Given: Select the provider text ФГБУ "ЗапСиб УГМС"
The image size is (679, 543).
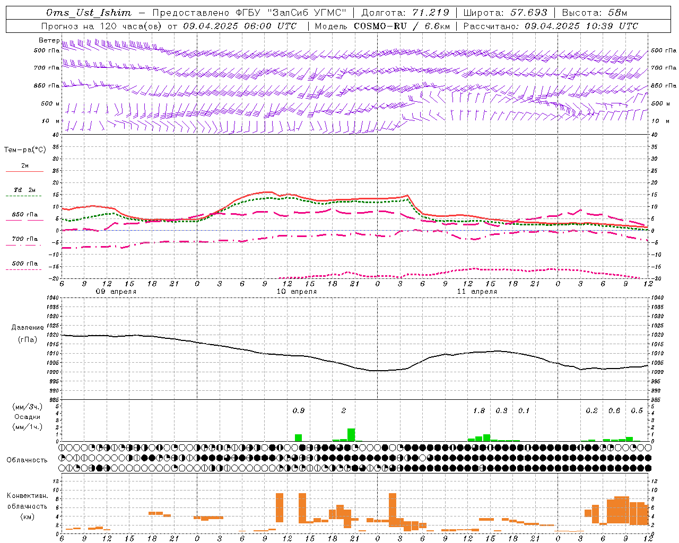Looking at the screenshot, I should tap(290, 13).
